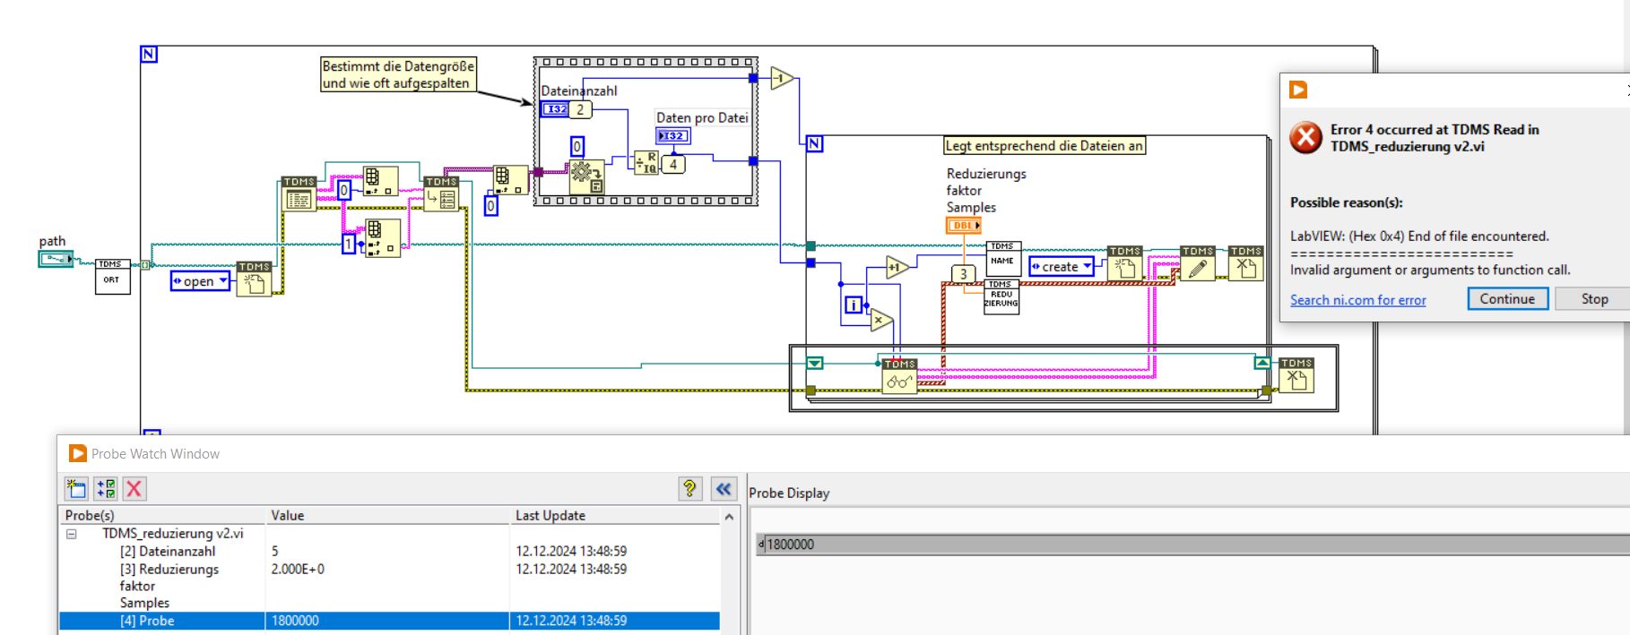Open the 'create' enum constant dropdown
Viewport: 1630px width, 635px height.
pos(1088,266)
